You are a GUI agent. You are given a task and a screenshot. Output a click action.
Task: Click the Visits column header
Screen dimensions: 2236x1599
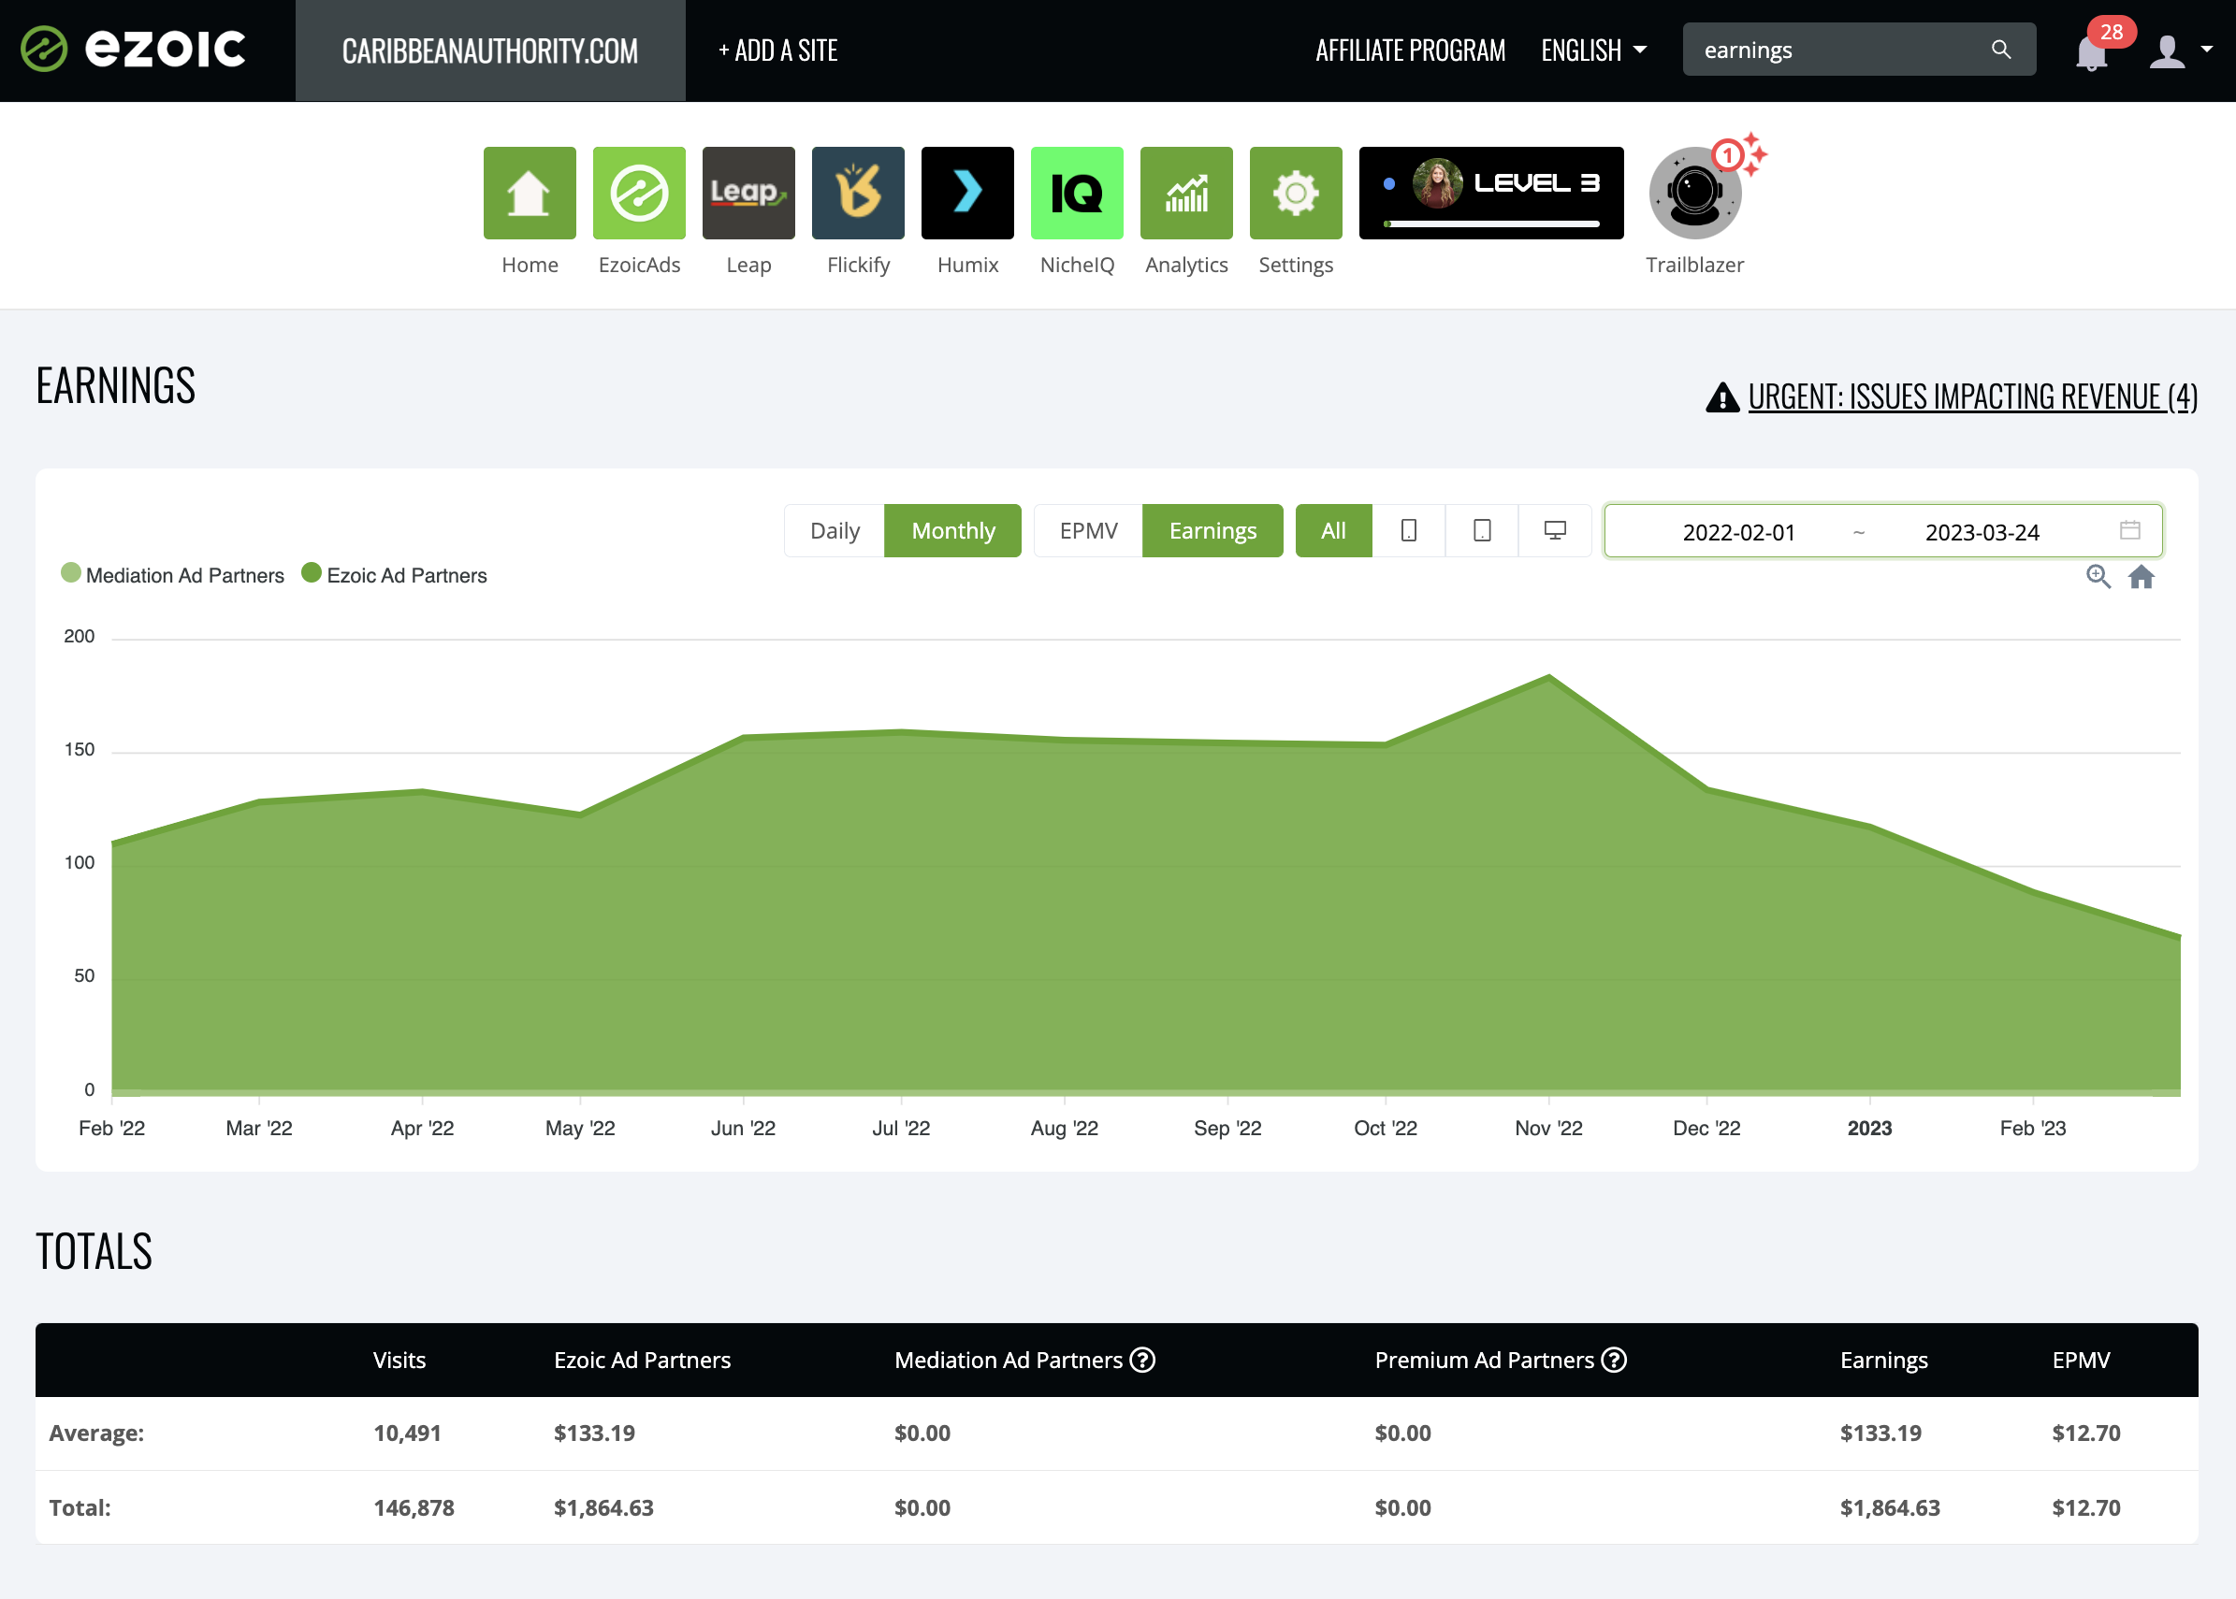coord(399,1360)
